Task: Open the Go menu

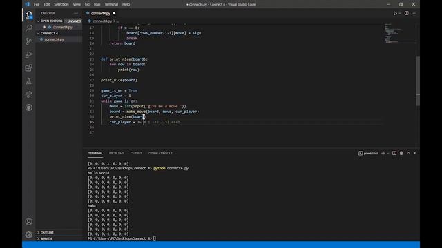Action: [87, 4]
